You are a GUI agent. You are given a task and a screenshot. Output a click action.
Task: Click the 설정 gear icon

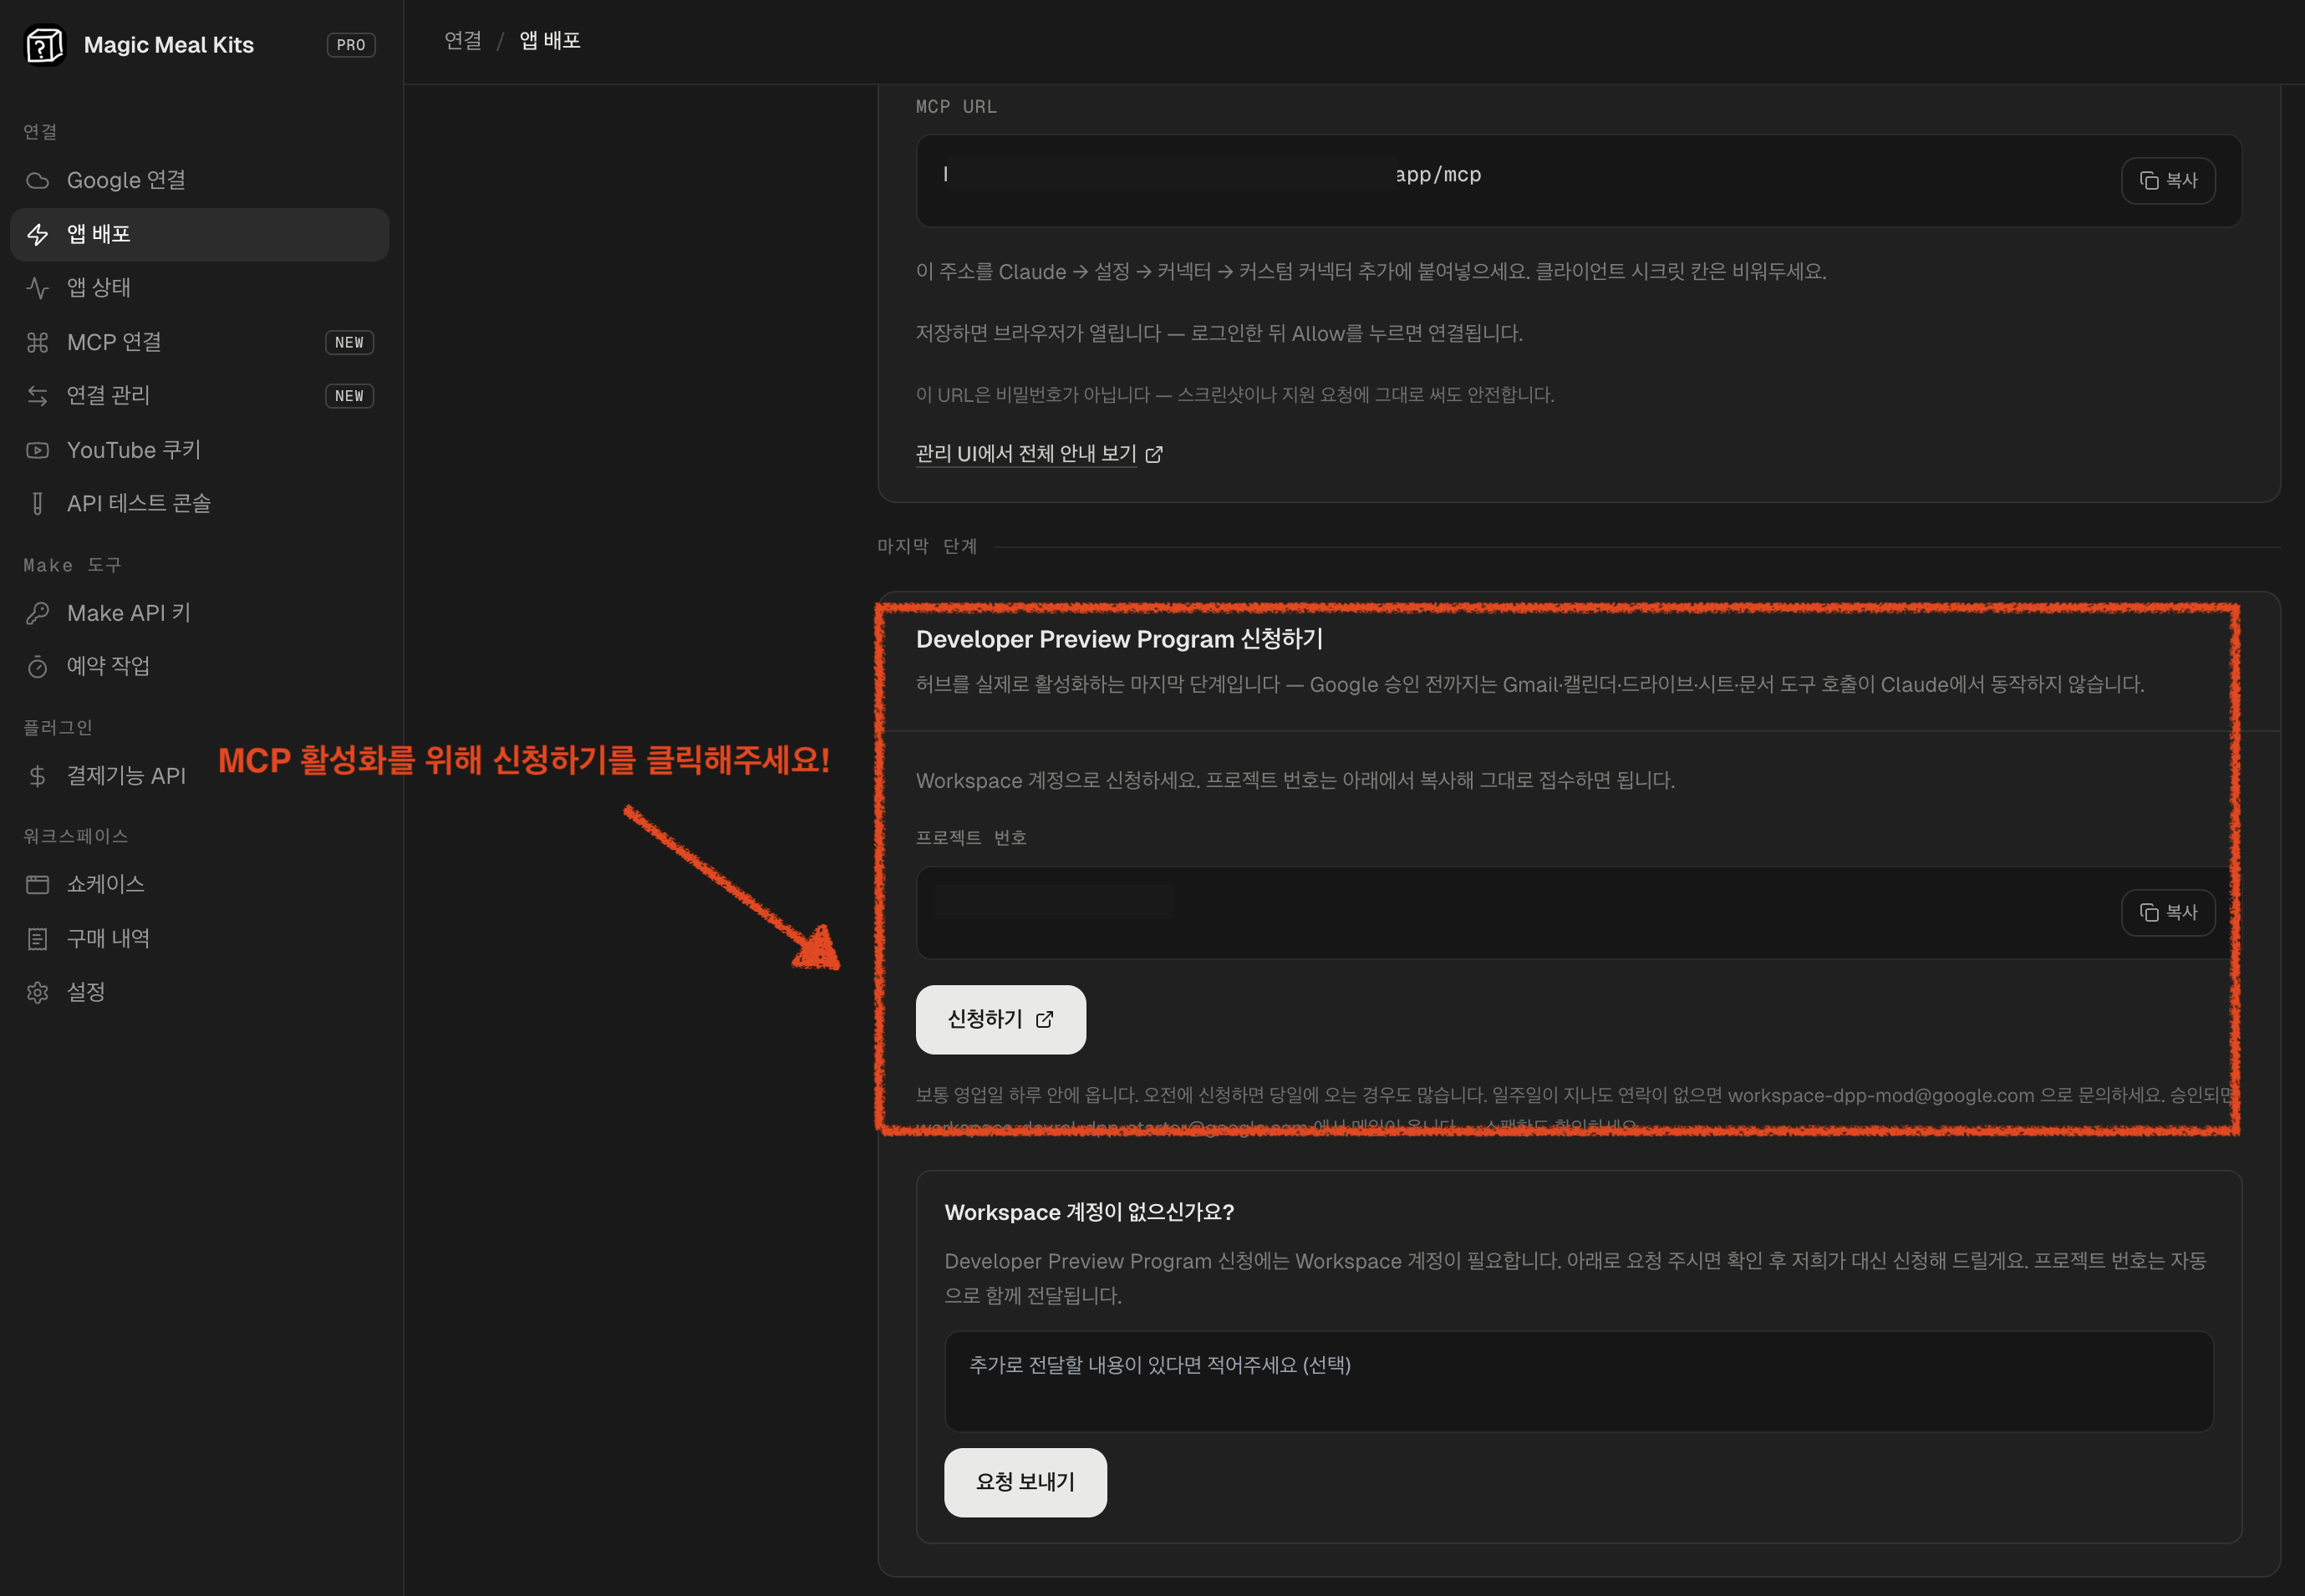pos(38,992)
